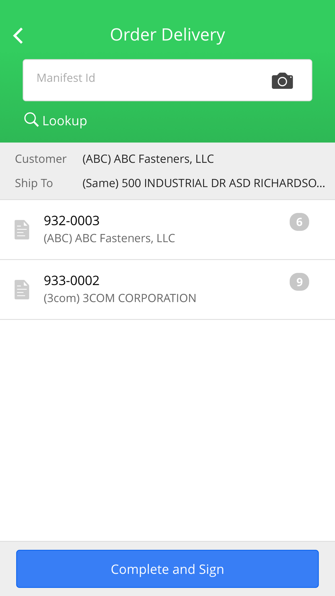Click the Order Delivery page title
The width and height of the screenshot is (335, 596).
(167, 35)
